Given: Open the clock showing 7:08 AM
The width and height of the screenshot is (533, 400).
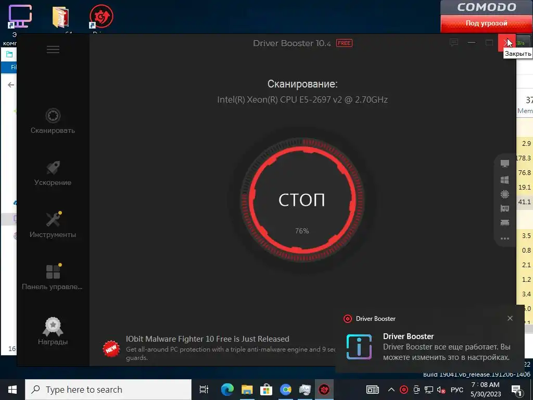Looking at the screenshot, I should 486,390.
